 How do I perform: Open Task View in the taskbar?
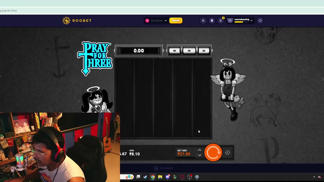(x=138, y=177)
